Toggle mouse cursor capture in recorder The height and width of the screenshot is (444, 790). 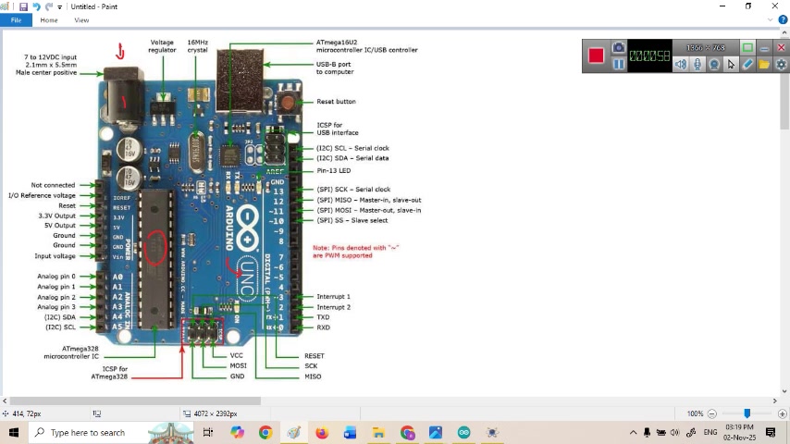point(731,65)
